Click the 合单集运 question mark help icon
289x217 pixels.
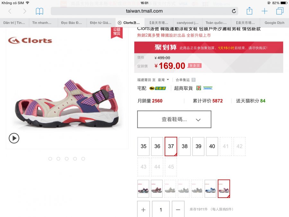(x=193, y=80)
